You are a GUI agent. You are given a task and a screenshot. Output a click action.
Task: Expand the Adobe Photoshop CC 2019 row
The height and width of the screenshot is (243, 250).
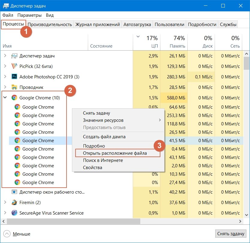pos(5,77)
